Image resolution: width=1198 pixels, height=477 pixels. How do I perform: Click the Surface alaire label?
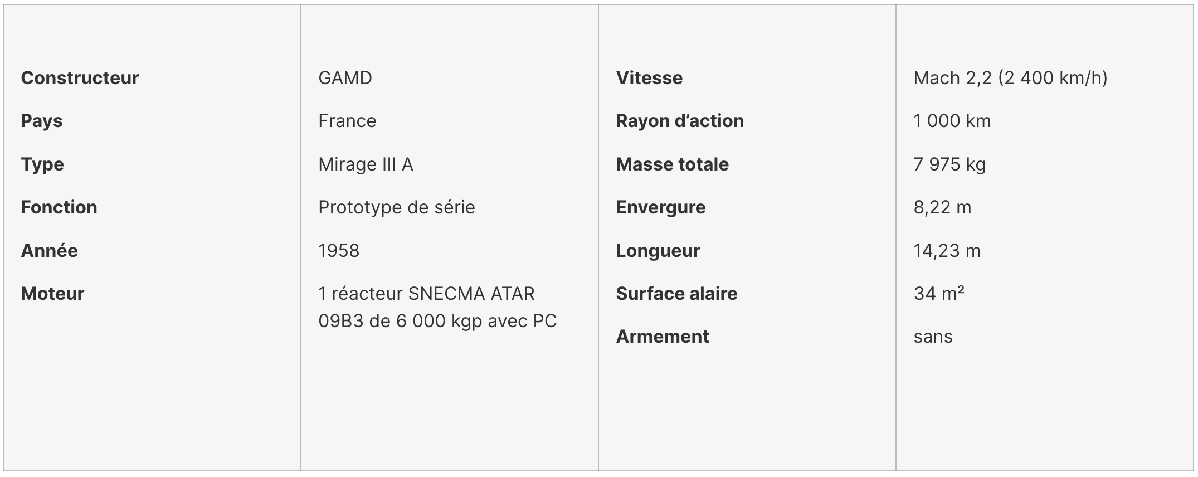676,294
